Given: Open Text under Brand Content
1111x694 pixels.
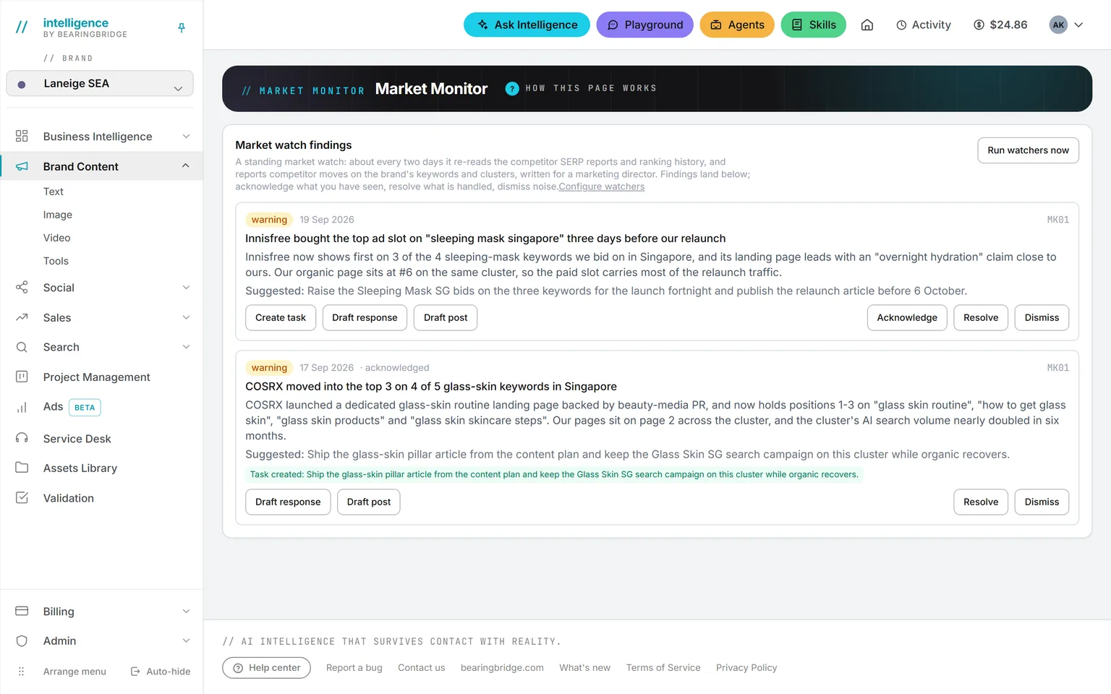Looking at the screenshot, I should point(54,191).
